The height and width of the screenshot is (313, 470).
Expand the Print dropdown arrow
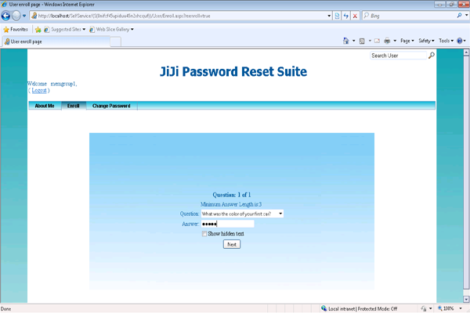[395, 41]
